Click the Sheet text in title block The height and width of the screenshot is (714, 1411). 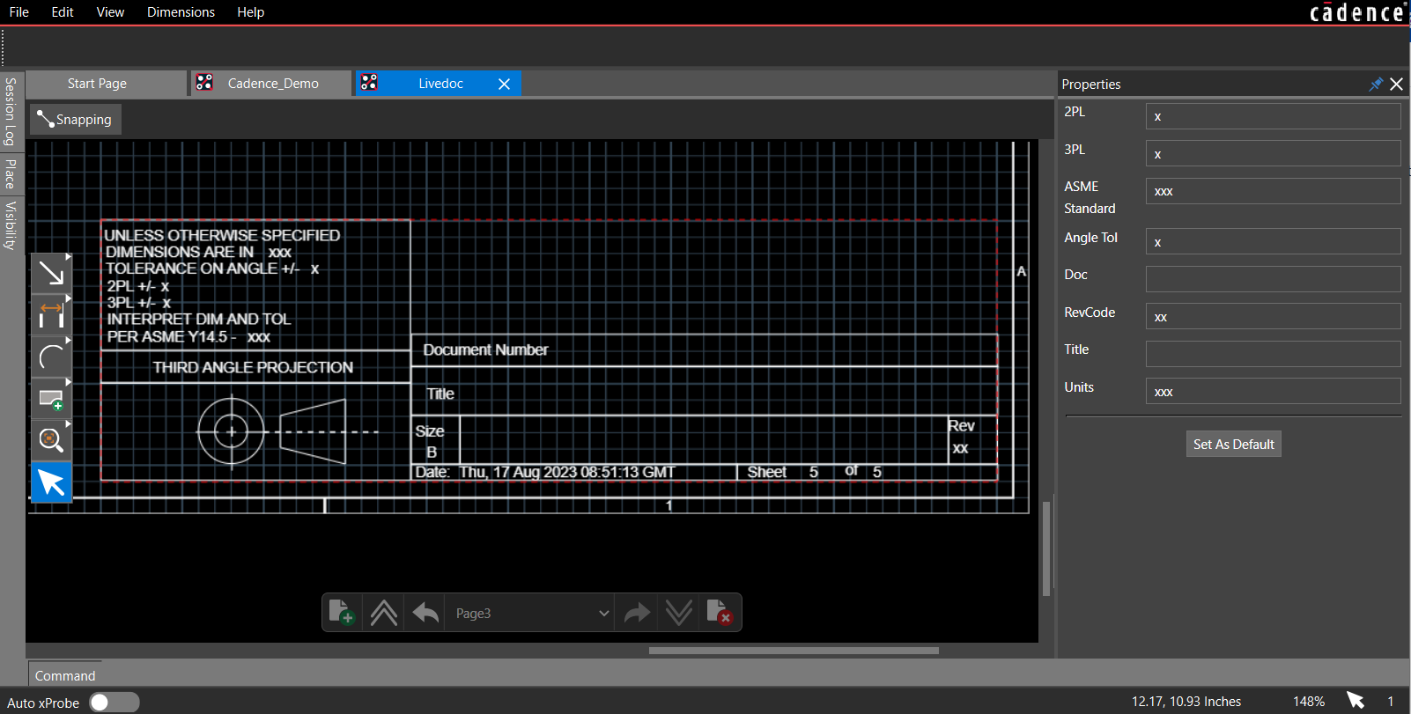tap(766, 472)
